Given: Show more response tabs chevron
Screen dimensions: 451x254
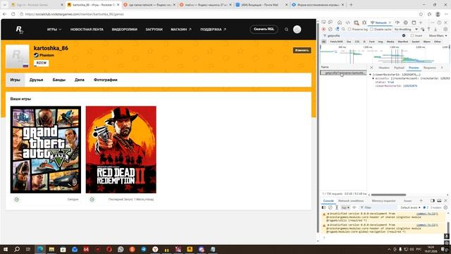Looking at the screenshot, I should coord(442,68).
